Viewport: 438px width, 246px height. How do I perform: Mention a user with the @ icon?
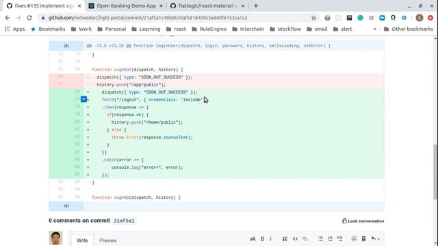coord(354,238)
